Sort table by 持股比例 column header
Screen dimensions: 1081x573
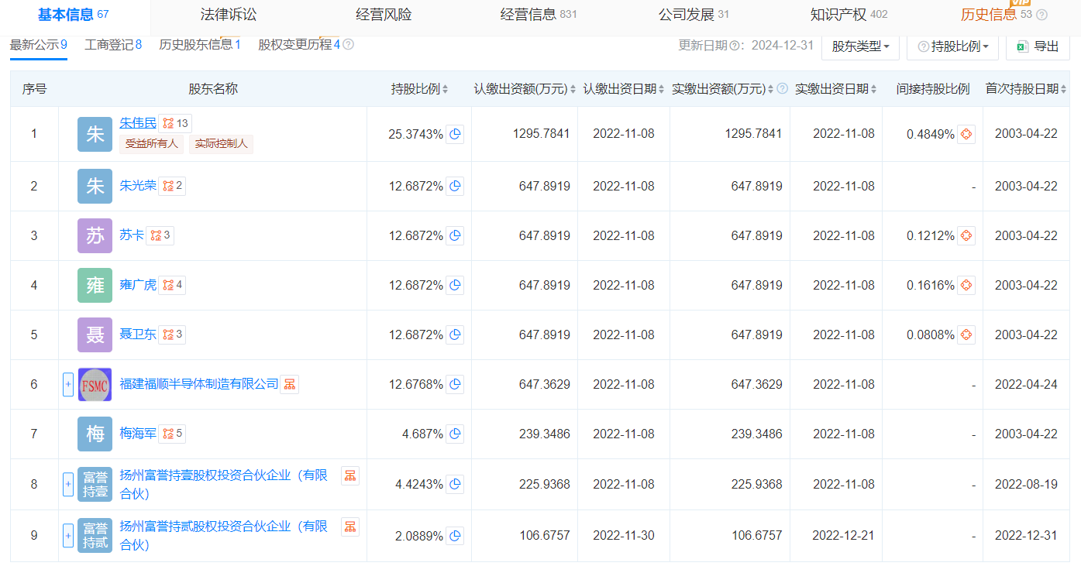point(419,89)
